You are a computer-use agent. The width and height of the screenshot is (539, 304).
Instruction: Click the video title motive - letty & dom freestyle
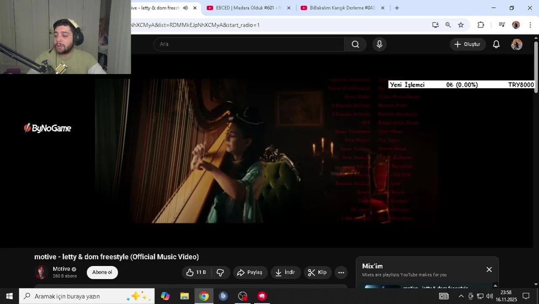click(116, 257)
